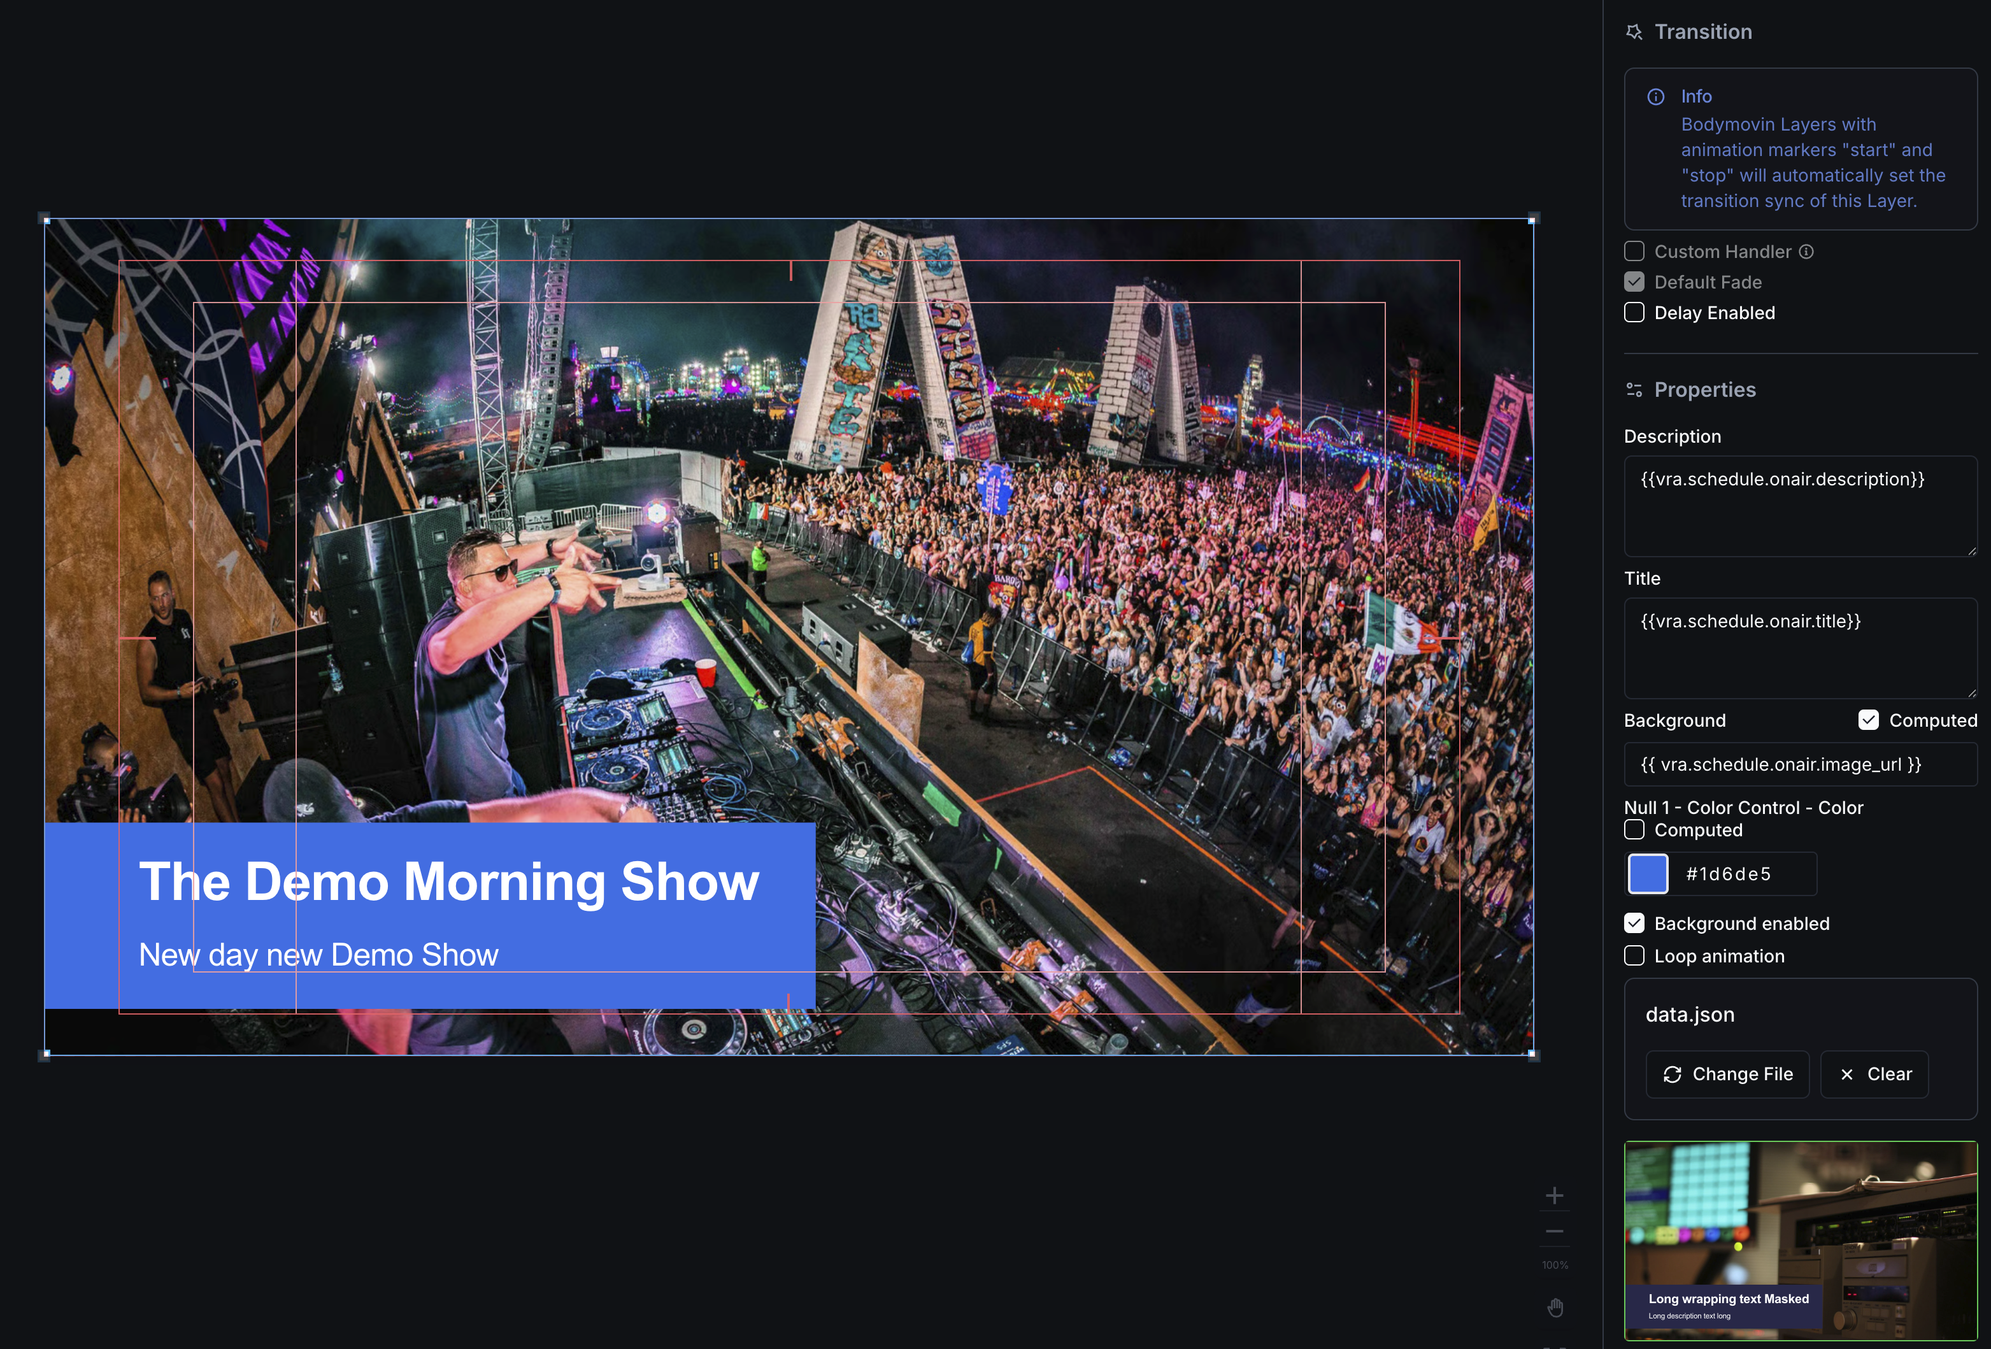Uncheck Background Computed checkbox
The height and width of the screenshot is (1349, 1991).
click(x=1867, y=720)
